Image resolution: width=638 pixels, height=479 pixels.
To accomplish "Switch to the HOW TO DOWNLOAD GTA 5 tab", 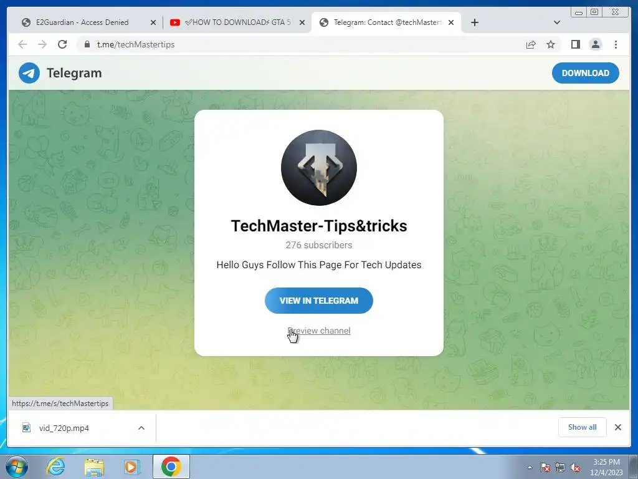I will (x=237, y=22).
